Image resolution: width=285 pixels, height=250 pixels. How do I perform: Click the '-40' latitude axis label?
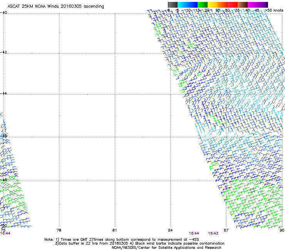point(3,13)
